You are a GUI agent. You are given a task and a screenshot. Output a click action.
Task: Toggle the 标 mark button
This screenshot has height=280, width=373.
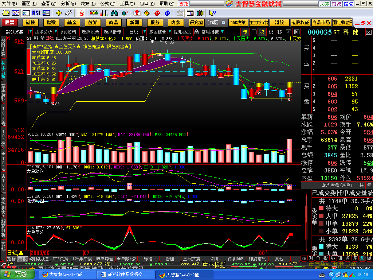(x=245, y=32)
